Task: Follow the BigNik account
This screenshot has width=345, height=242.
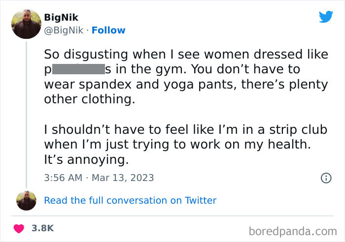Action: pos(108,30)
